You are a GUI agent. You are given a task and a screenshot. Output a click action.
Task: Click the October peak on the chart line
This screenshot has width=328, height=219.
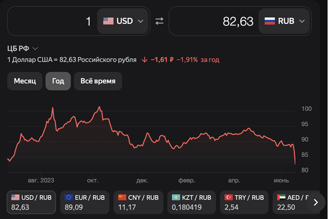pos(99,107)
